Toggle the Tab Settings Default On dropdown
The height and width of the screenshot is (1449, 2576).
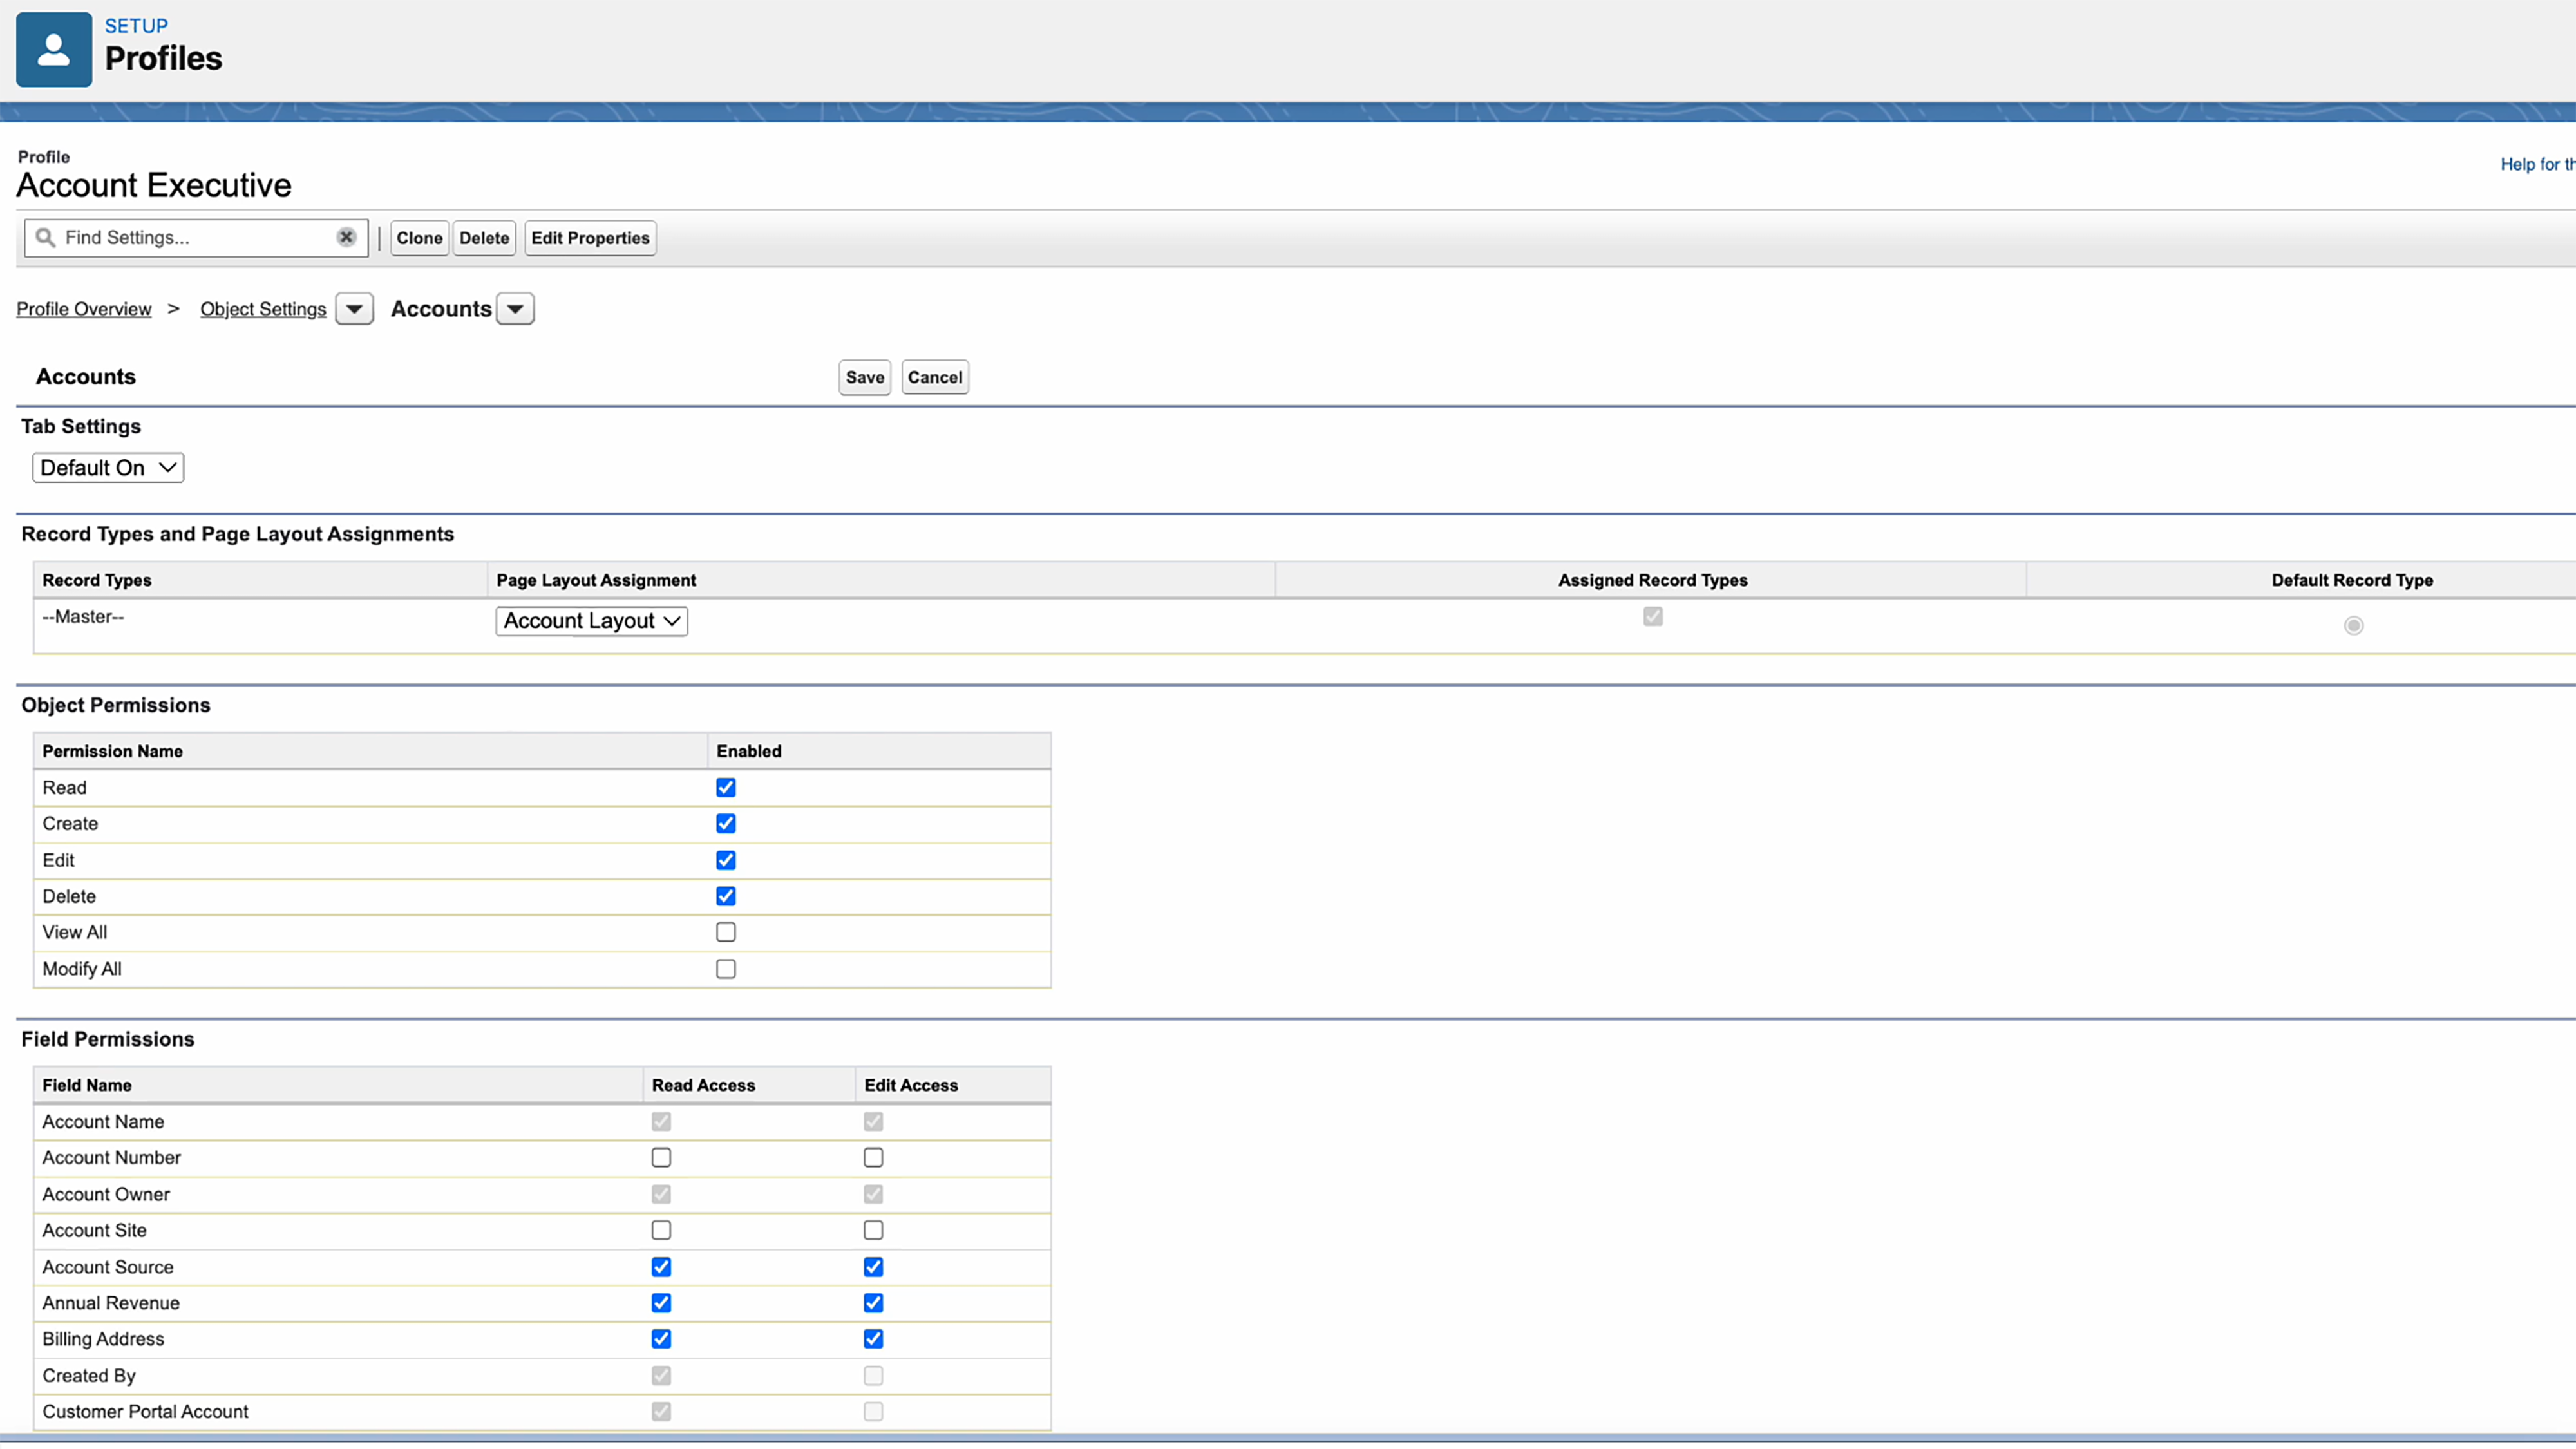click(108, 467)
